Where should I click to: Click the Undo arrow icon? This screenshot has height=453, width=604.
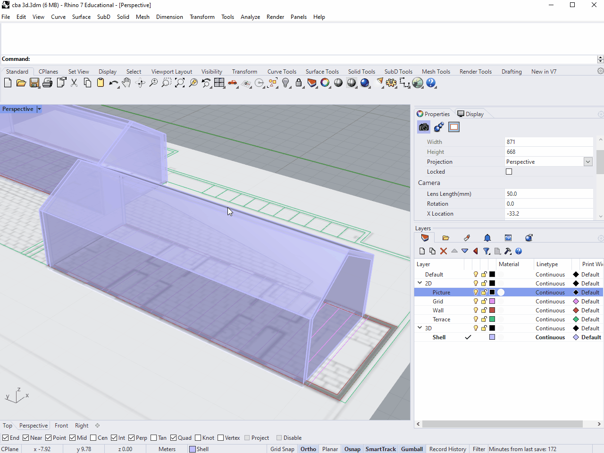113,83
